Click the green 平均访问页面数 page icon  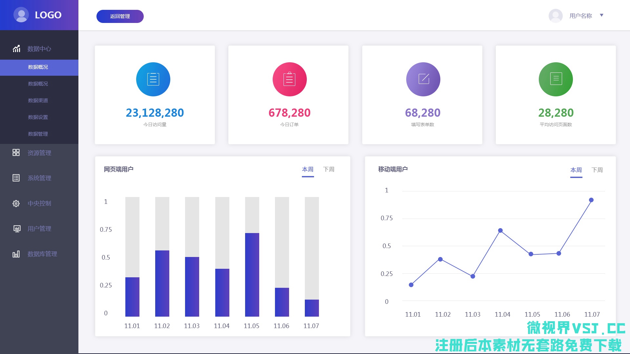click(x=556, y=79)
